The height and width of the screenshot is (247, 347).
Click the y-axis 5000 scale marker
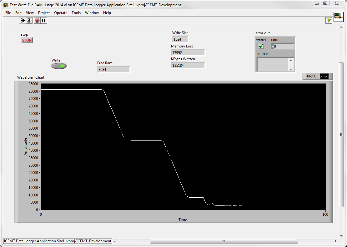[34, 202]
